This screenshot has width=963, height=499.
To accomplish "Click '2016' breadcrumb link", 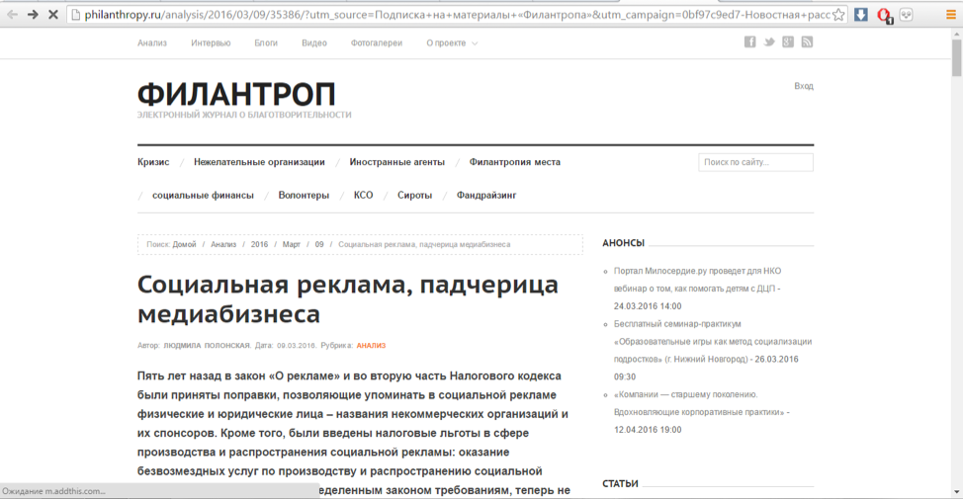I will click(x=259, y=244).
